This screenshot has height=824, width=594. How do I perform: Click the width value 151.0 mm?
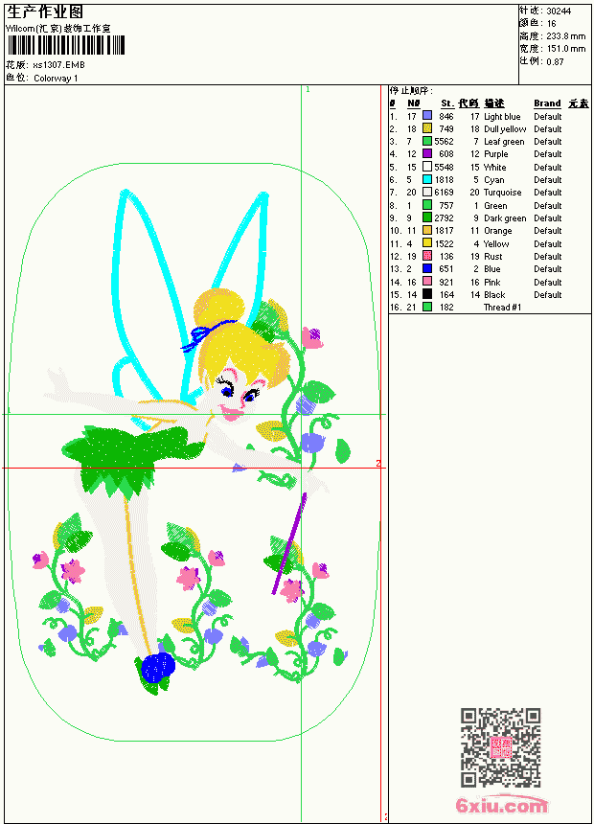click(566, 49)
